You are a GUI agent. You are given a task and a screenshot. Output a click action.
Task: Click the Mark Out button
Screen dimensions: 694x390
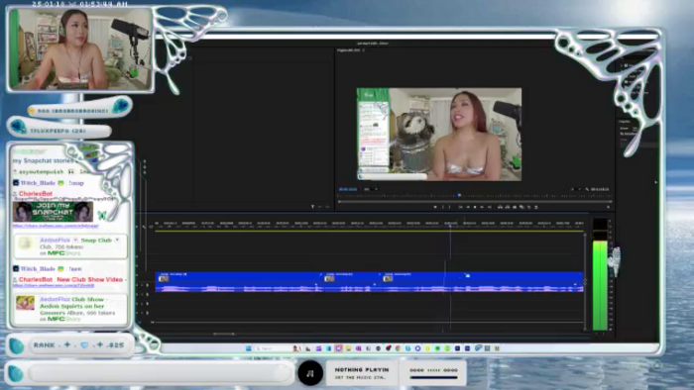pos(450,207)
